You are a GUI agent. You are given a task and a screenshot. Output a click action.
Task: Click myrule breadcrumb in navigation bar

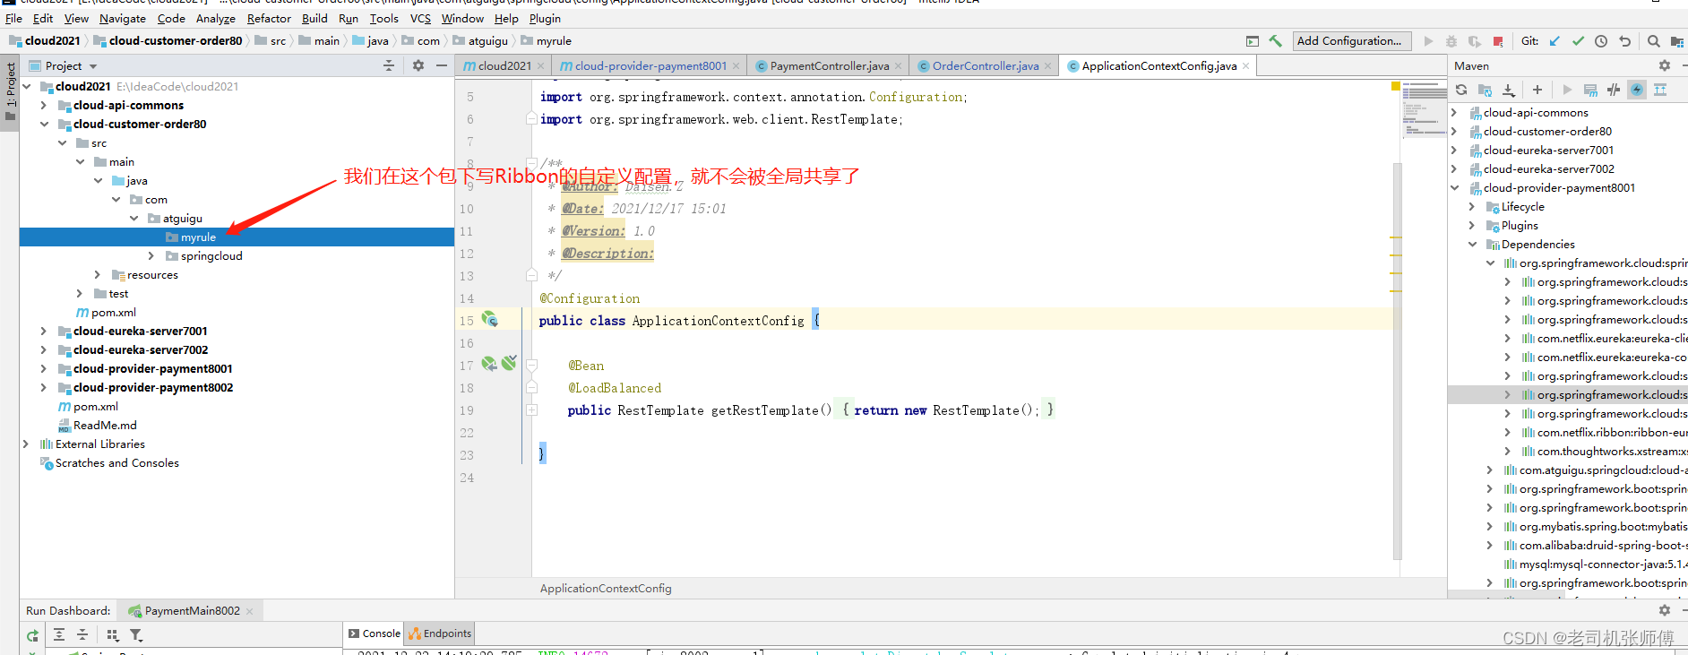point(547,41)
